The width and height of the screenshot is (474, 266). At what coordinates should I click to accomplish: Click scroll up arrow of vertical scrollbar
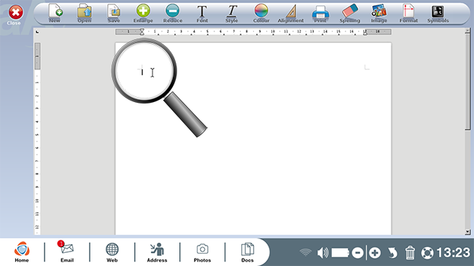point(467,31)
